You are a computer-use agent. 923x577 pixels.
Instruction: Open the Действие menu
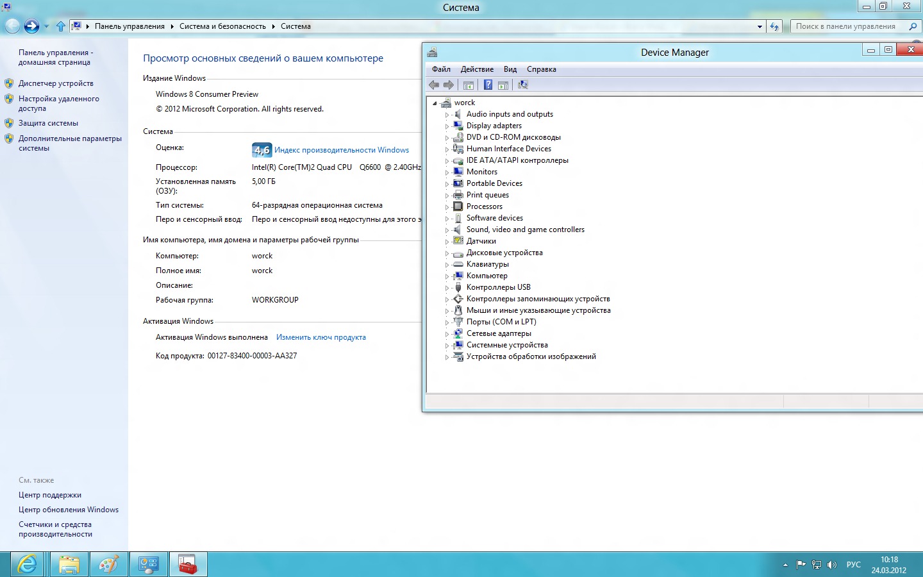[x=477, y=69]
